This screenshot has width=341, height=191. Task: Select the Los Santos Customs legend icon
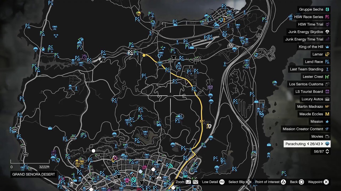[x=327, y=84]
